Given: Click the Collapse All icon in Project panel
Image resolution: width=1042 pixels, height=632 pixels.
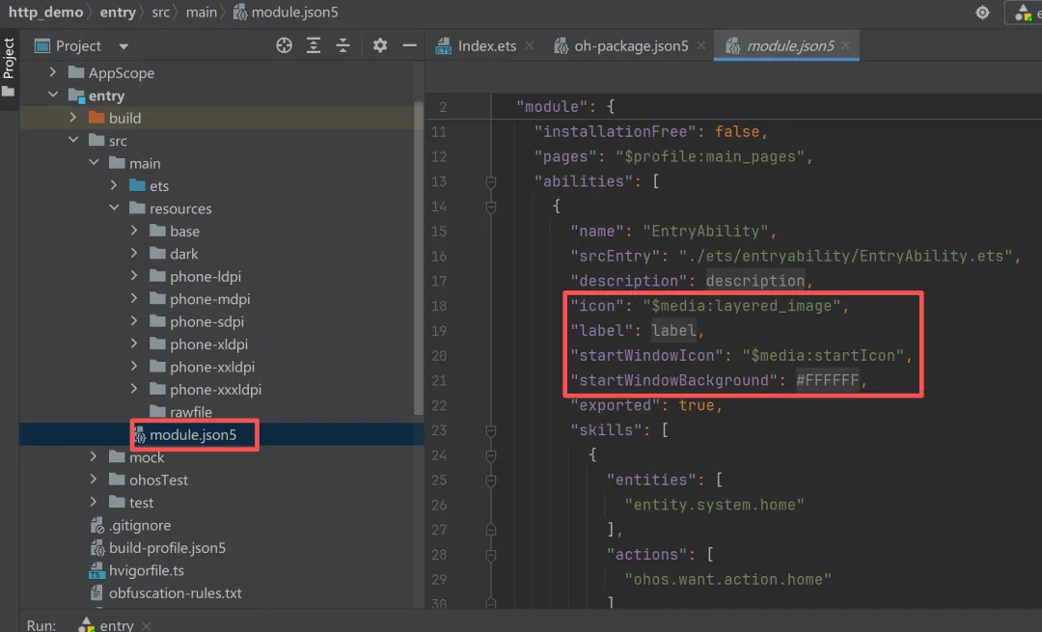Looking at the screenshot, I should click(x=343, y=45).
